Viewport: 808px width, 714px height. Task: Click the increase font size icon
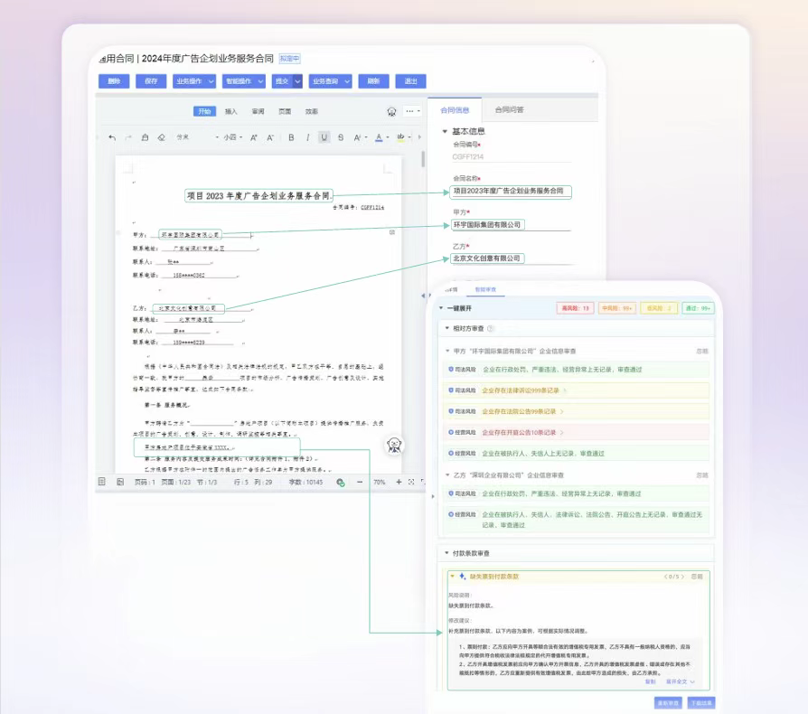[x=254, y=137]
